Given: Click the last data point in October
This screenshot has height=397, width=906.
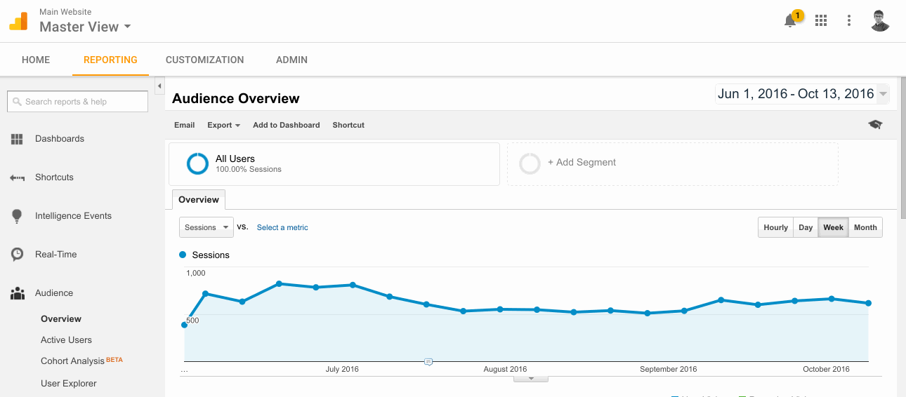Looking at the screenshot, I should point(869,303).
